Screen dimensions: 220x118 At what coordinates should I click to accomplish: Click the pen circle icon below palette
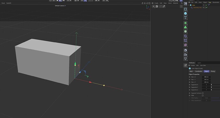[185, 65]
